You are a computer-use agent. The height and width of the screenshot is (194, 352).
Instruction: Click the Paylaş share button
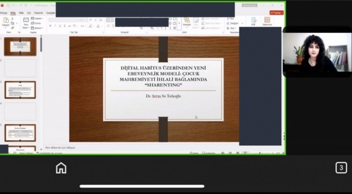pyautogui.click(x=276, y=13)
